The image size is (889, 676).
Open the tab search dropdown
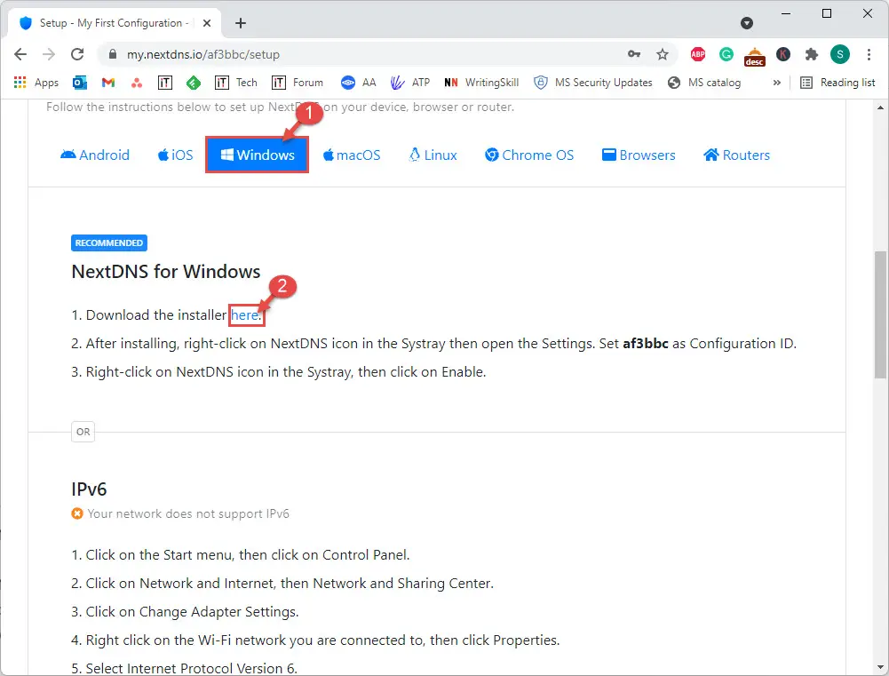pyautogui.click(x=747, y=23)
